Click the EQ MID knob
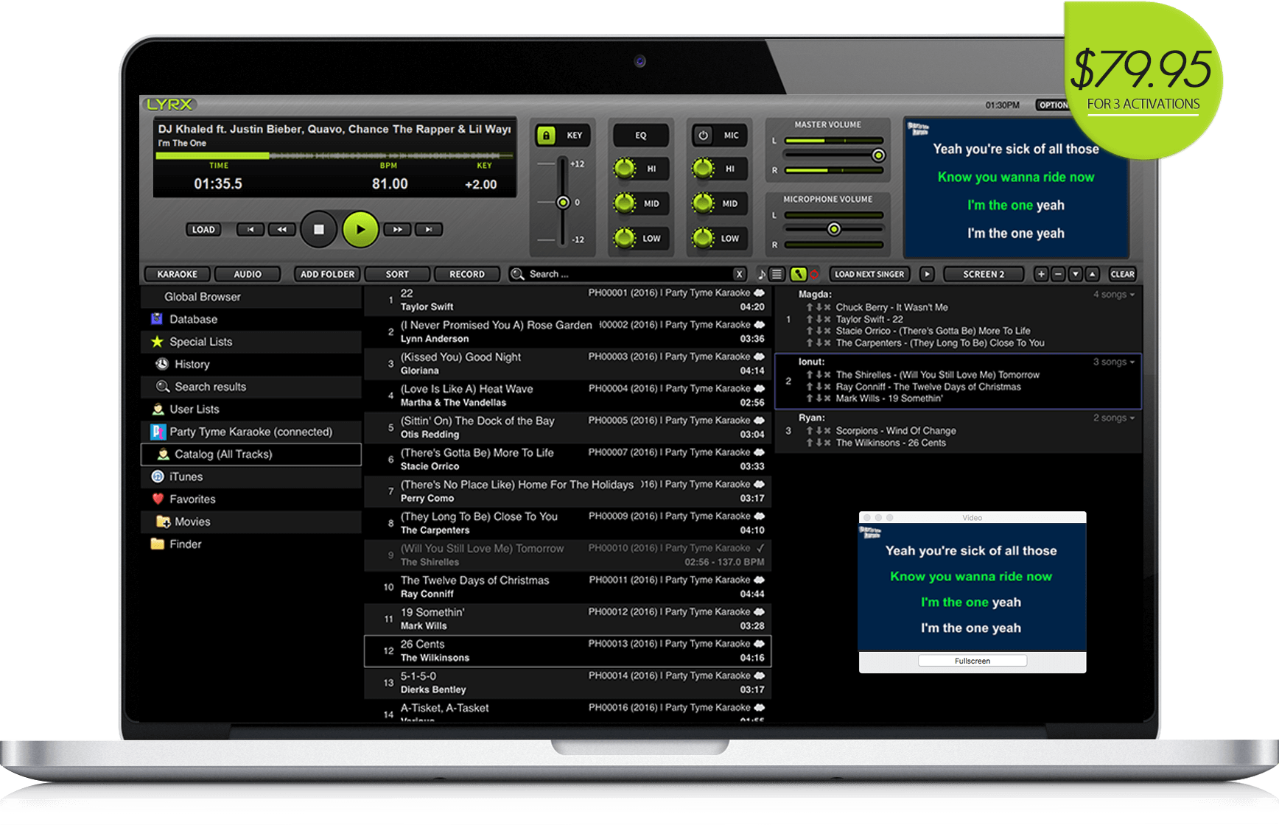Viewport: 1279px width, 825px height. coord(625,203)
